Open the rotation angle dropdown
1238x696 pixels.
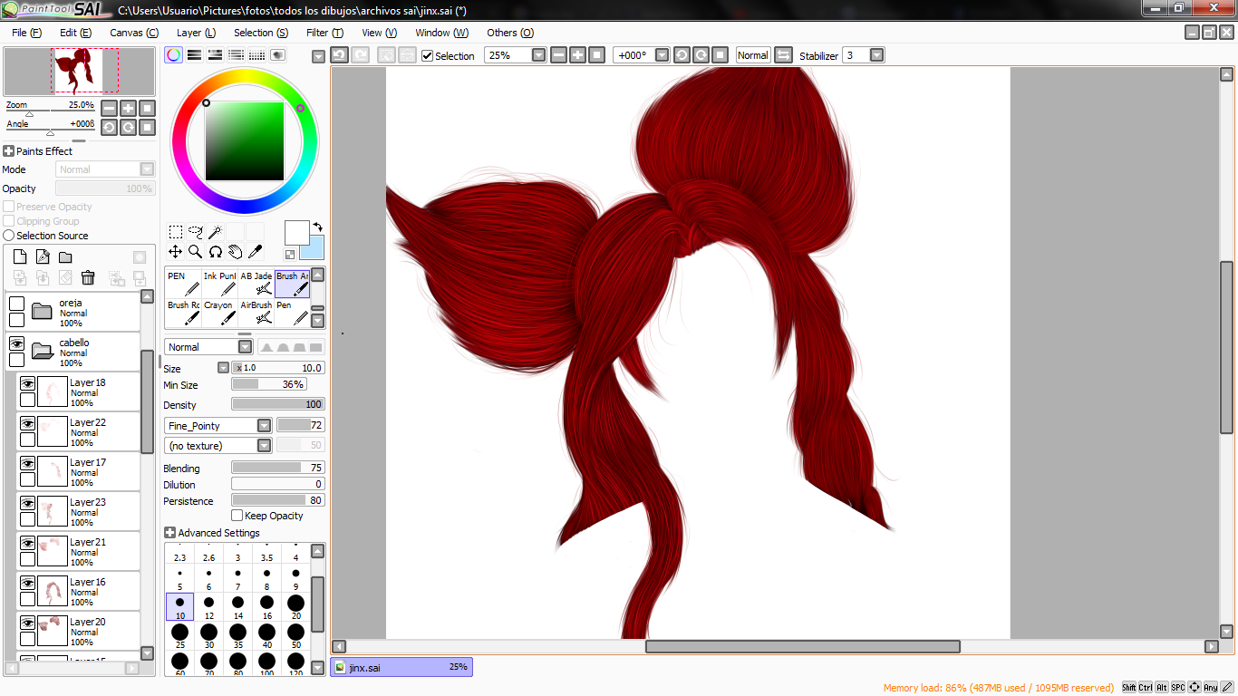(x=663, y=55)
